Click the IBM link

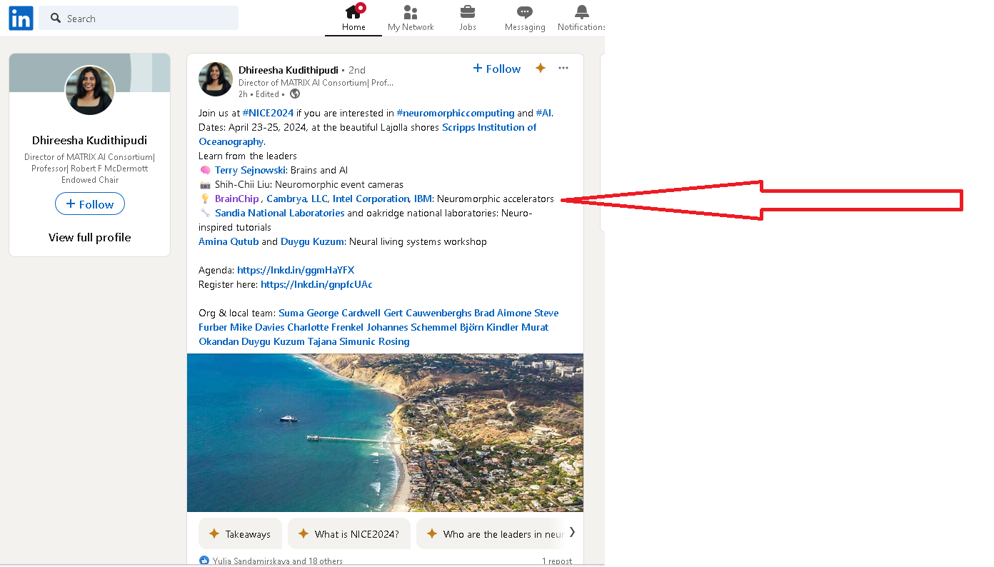(423, 199)
